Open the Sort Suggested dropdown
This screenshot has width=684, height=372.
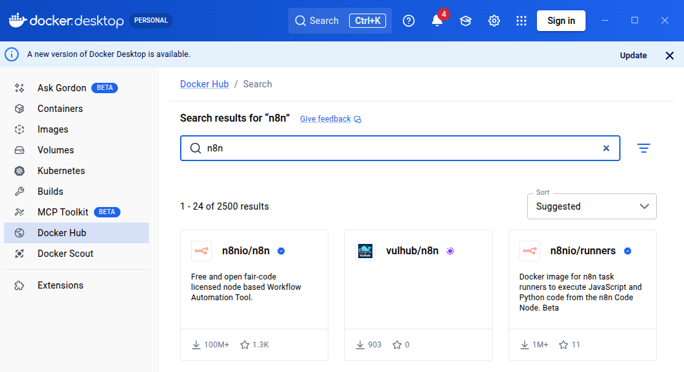click(x=591, y=206)
